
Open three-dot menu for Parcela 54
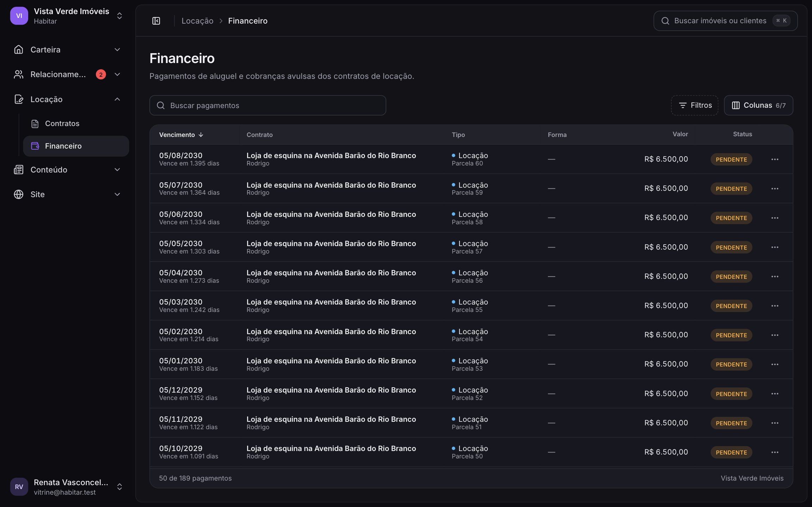(775, 335)
